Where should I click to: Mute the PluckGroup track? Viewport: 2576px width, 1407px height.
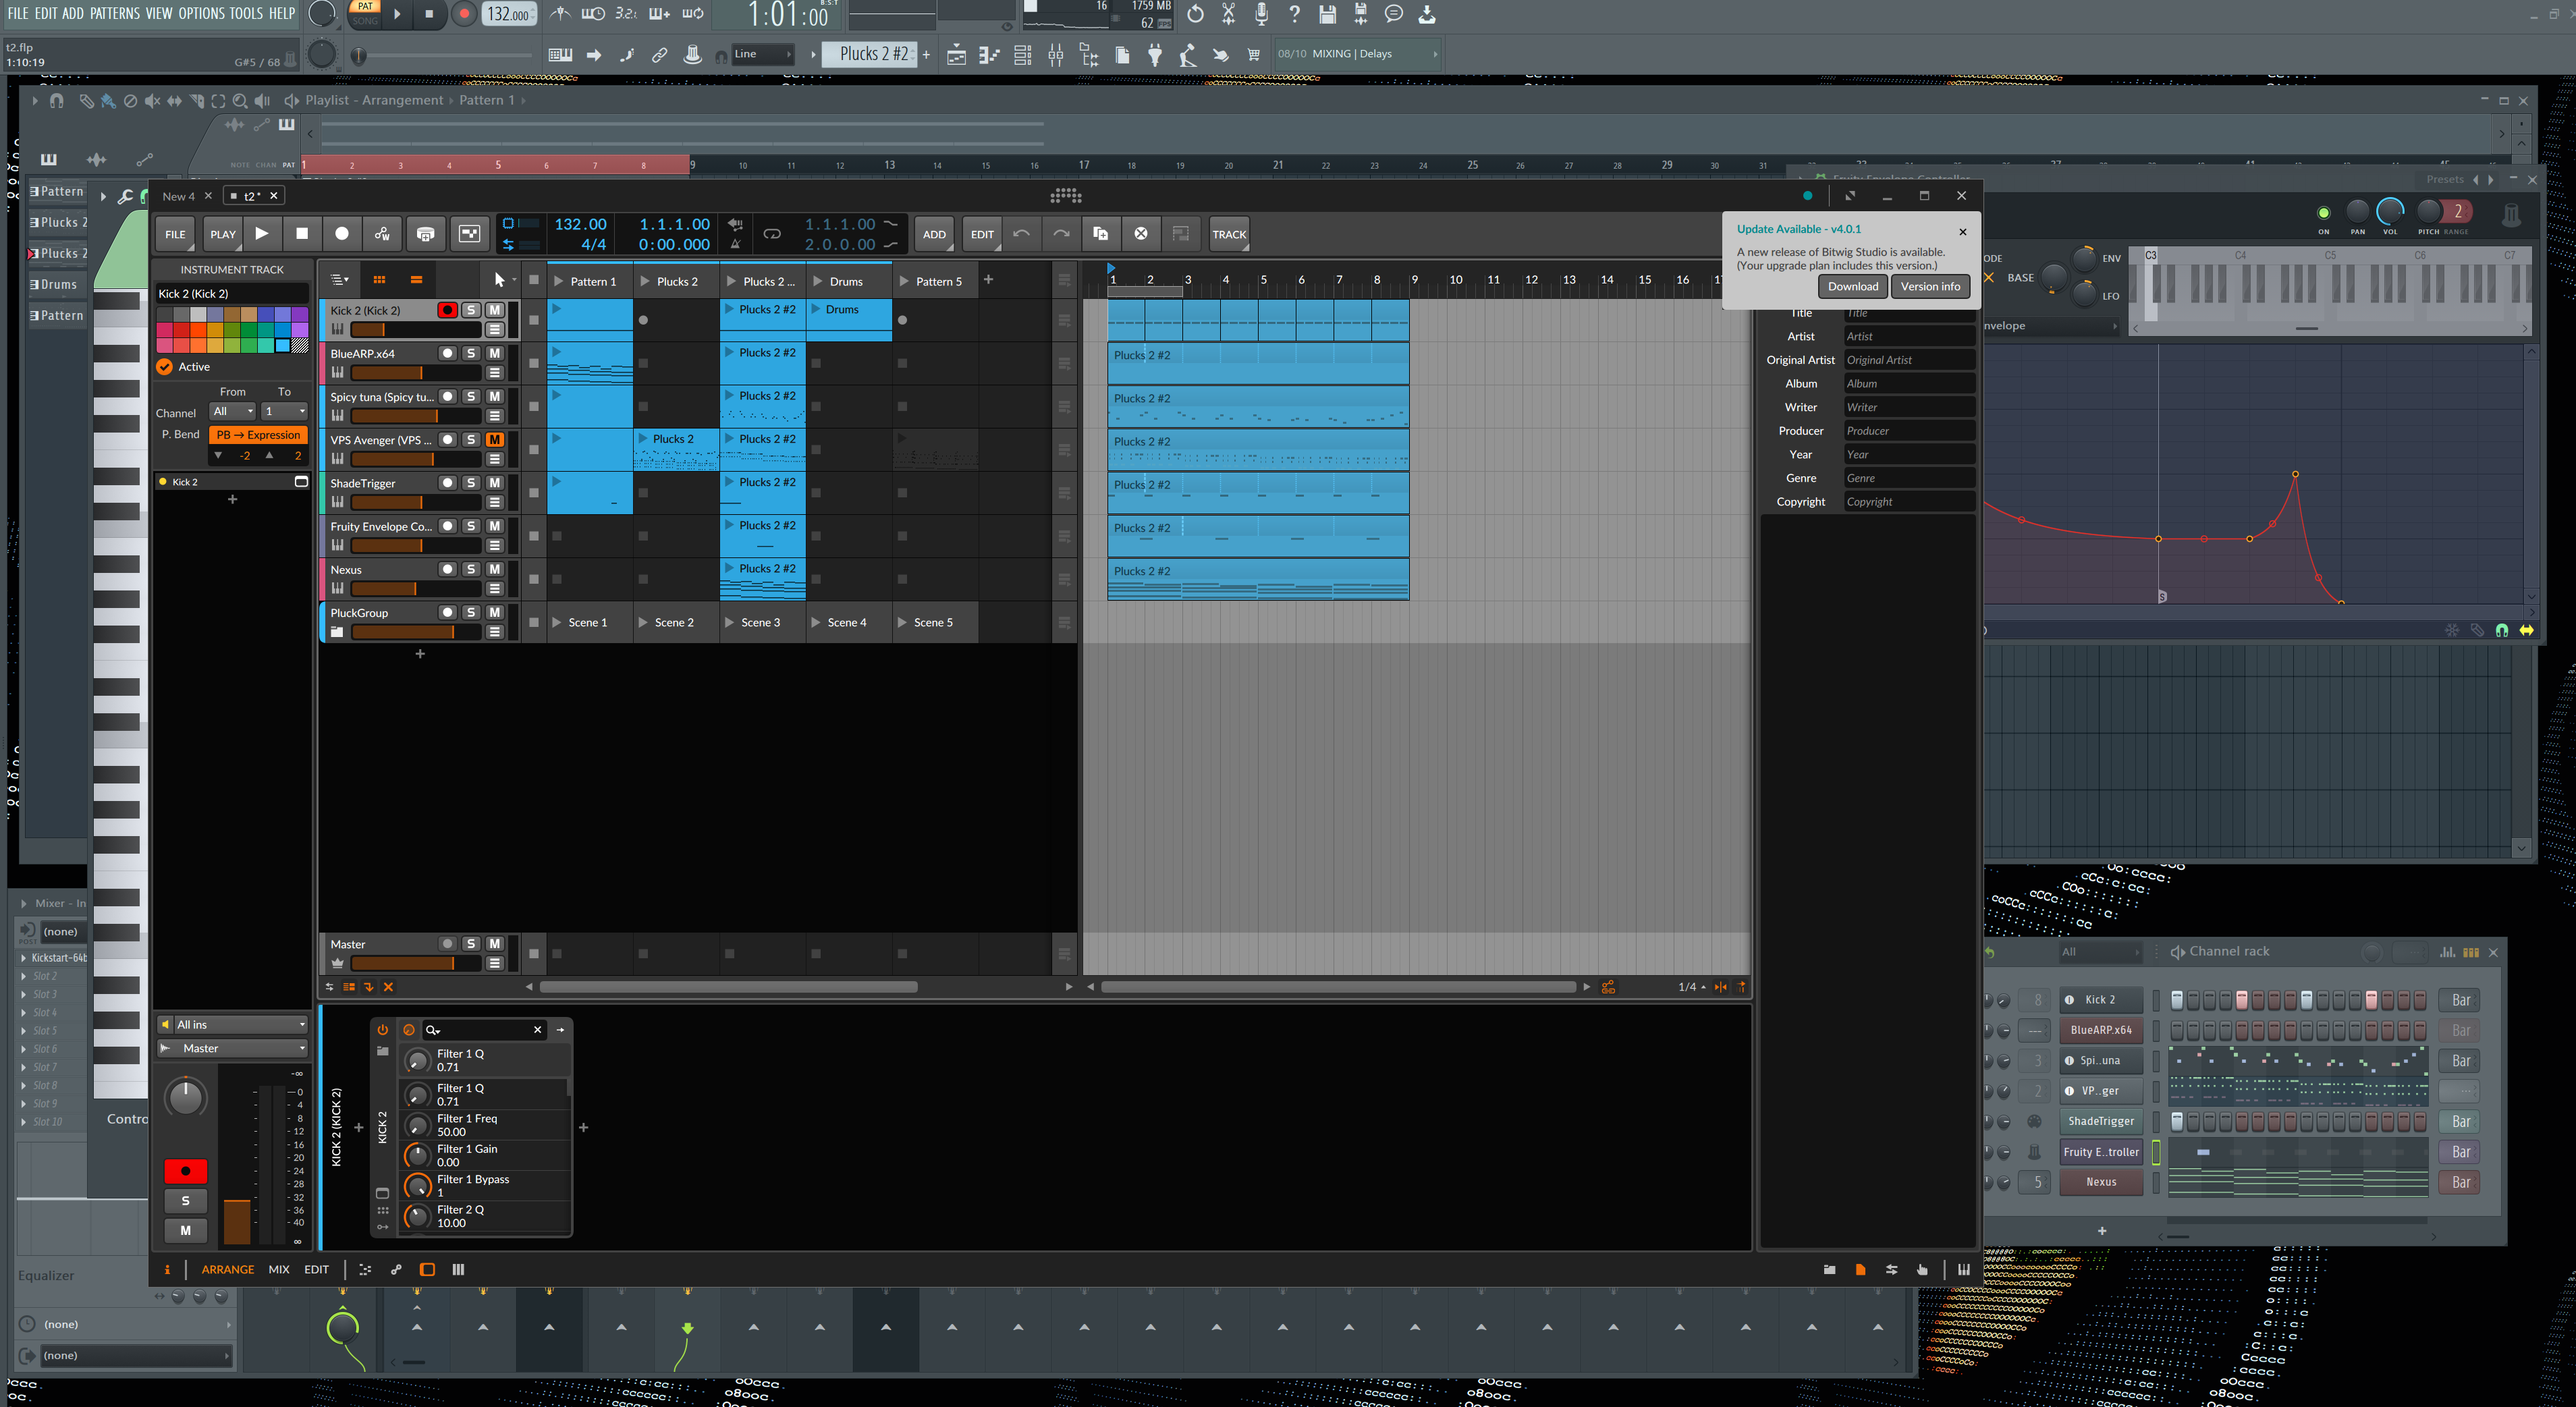click(x=495, y=612)
